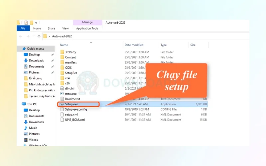Open the File menu tab
Viewport: 266px width, 166px height.
[x=23, y=29]
